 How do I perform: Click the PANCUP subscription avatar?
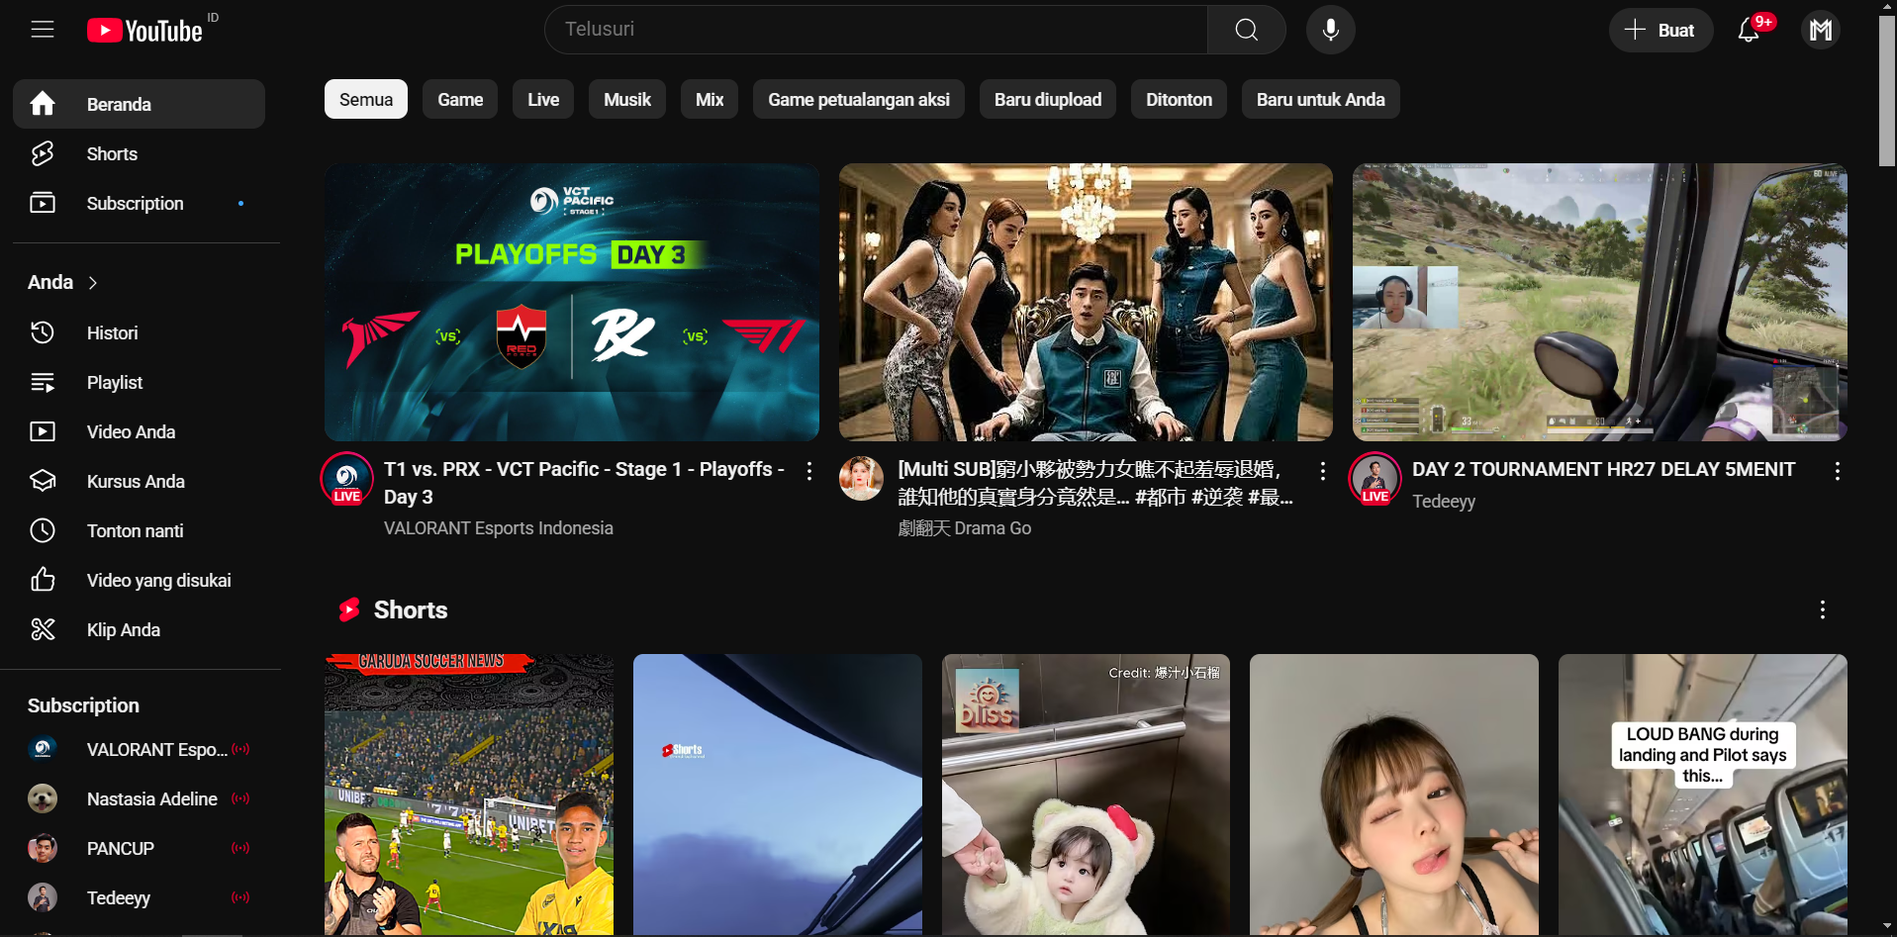point(43,848)
